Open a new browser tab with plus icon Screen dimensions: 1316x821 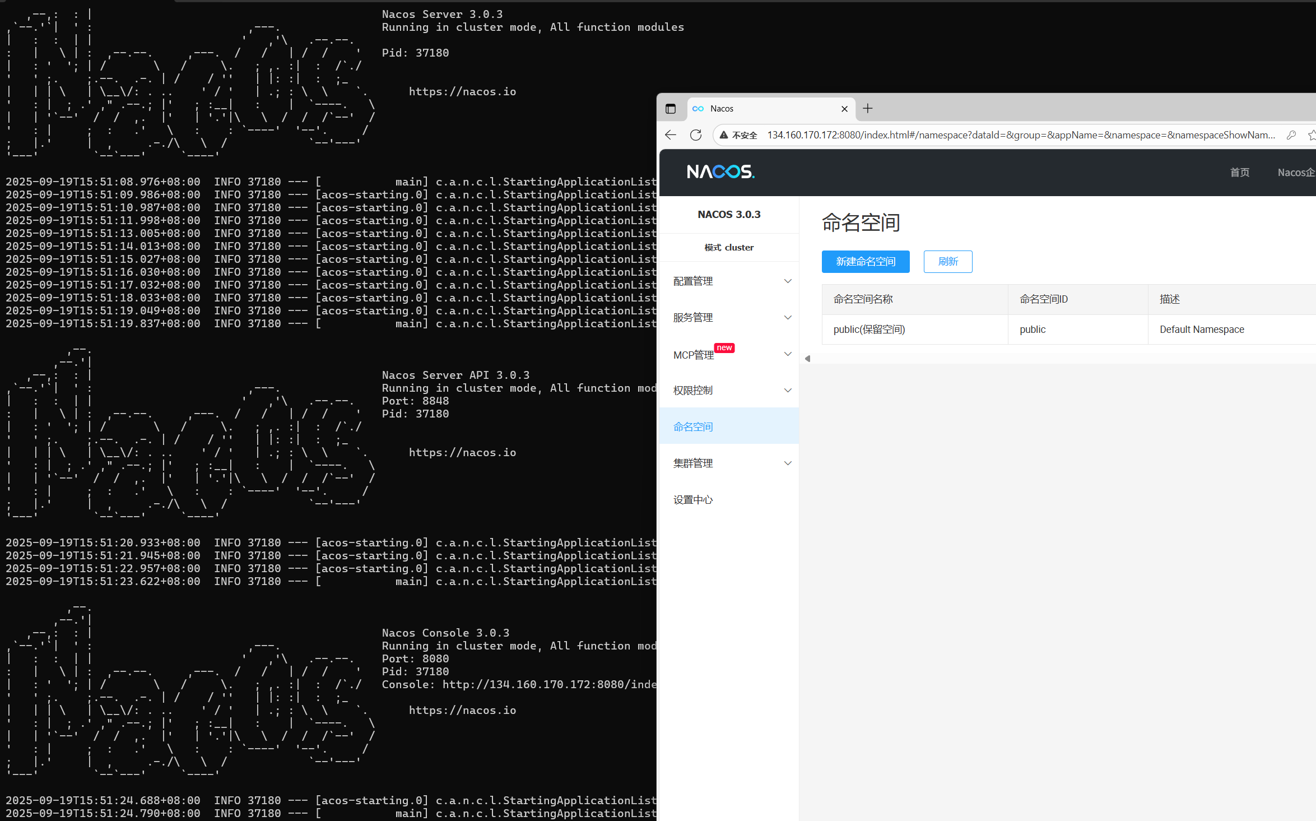[x=868, y=109]
